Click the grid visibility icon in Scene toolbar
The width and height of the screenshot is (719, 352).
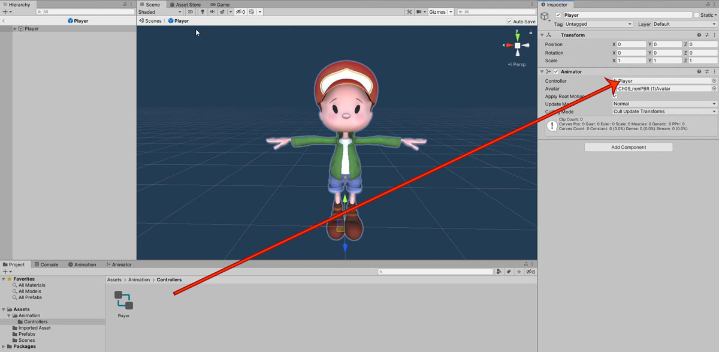[x=252, y=11]
